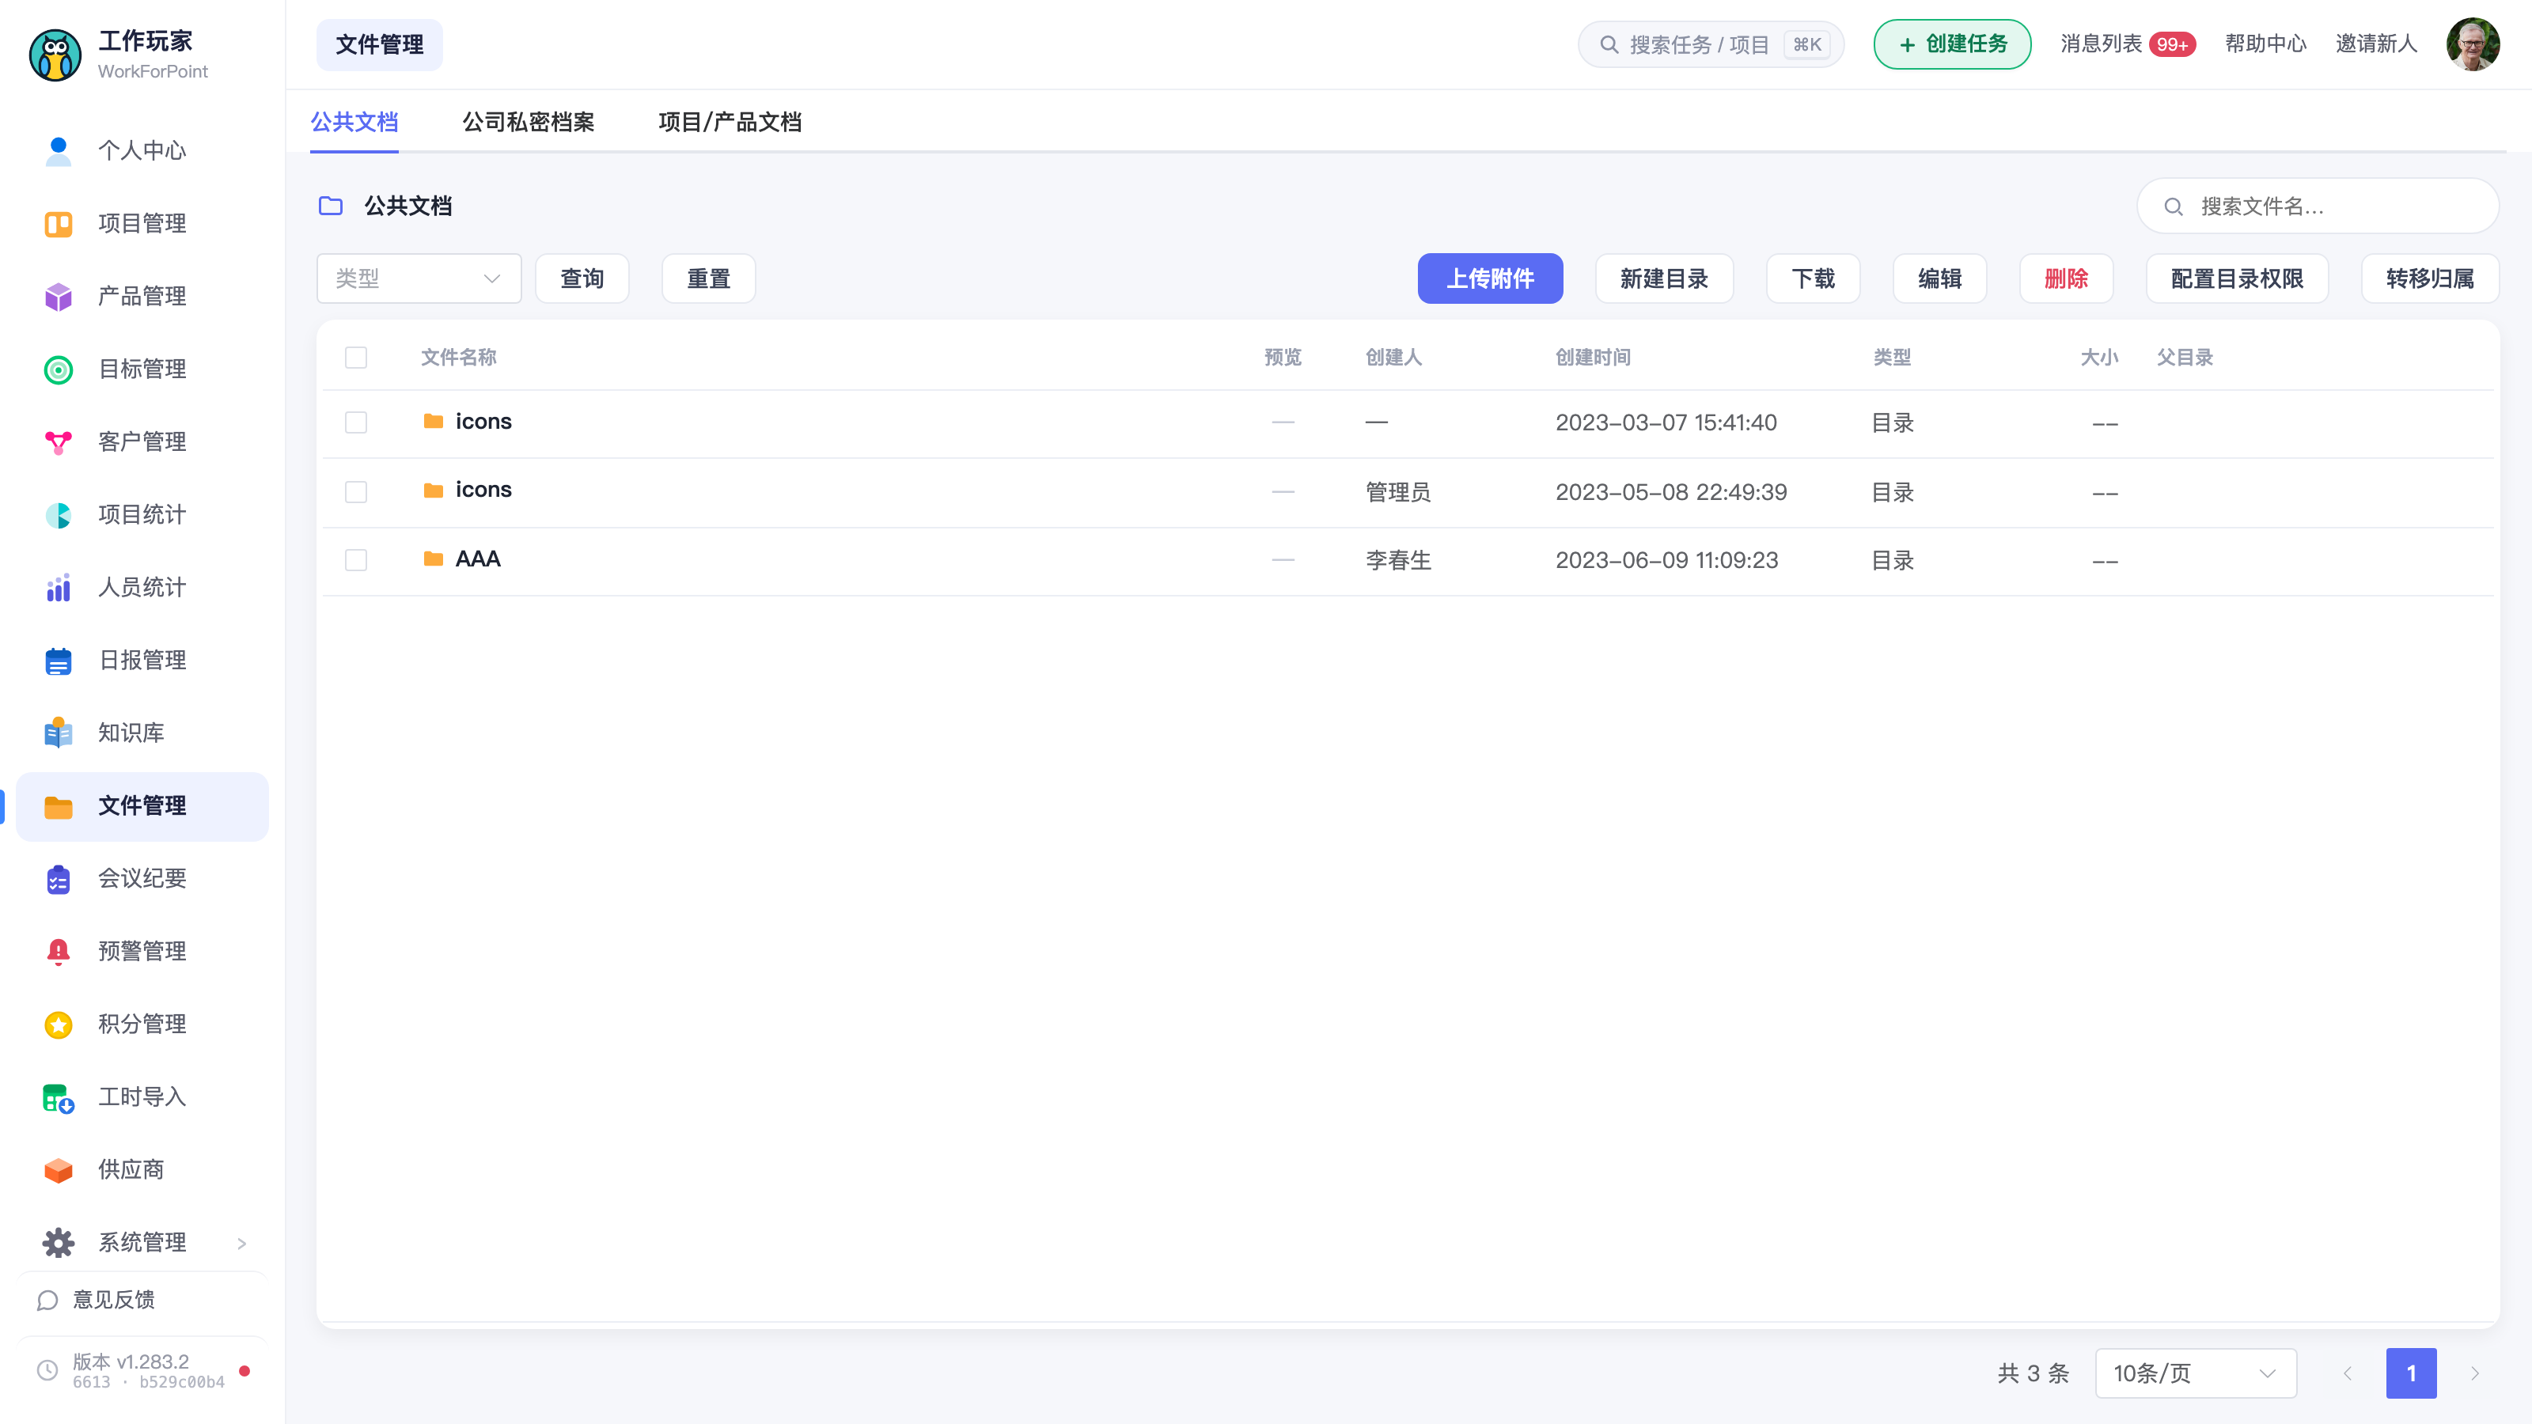Viewport: 2532px width, 1424px height.
Task: Click the user avatar photo
Action: (x=2472, y=44)
